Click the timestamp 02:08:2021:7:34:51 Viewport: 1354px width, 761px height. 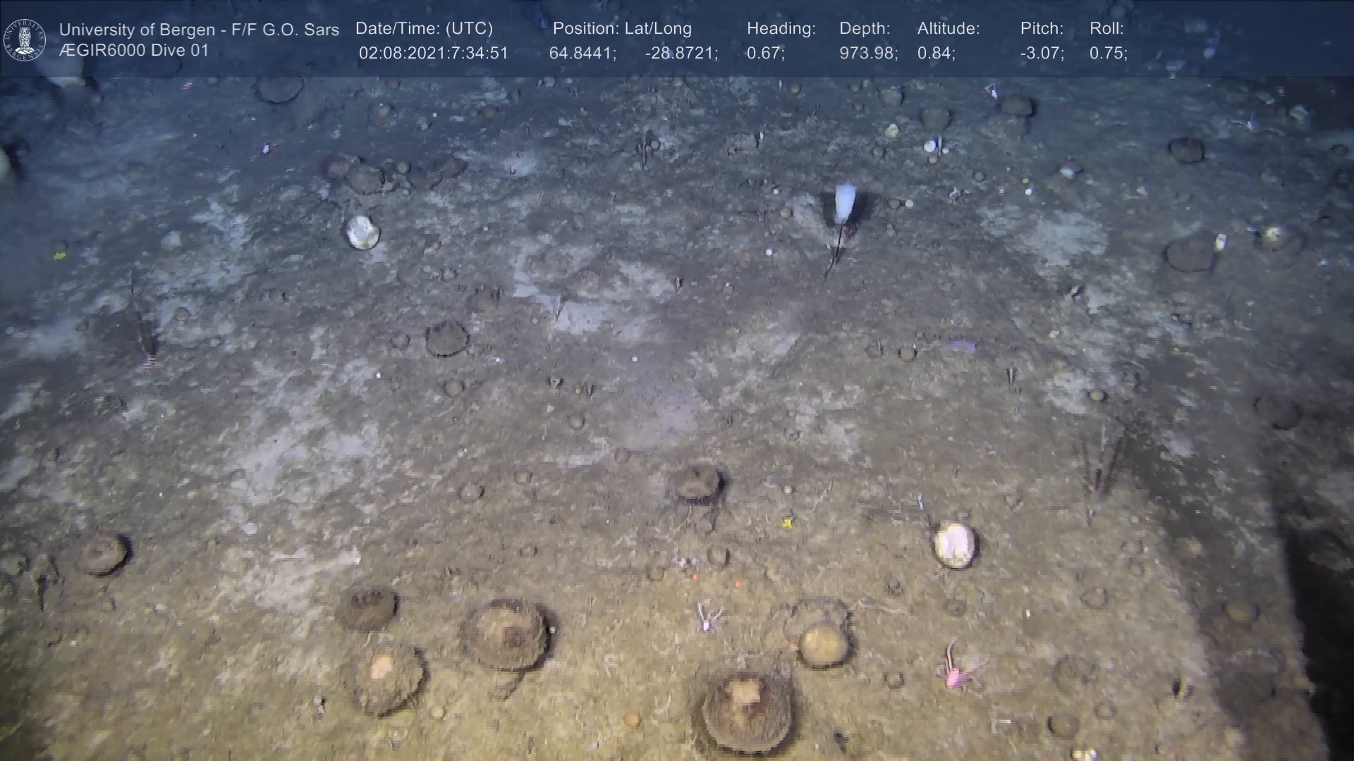click(x=433, y=54)
